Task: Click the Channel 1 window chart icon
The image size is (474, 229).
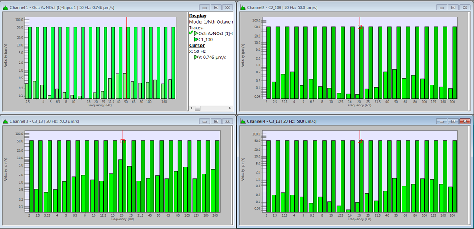Action: 5,7
